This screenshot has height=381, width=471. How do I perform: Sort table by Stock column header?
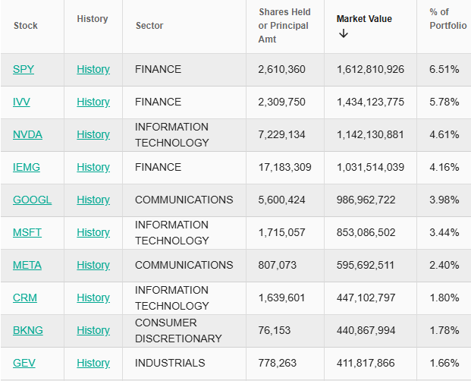pos(26,26)
